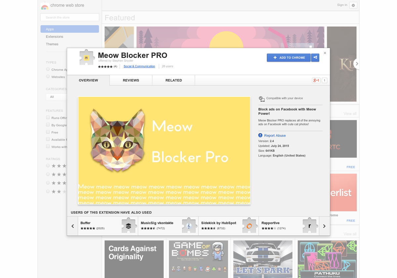Switch to the Related tab
This screenshot has width=397, height=278.
[x=174, y=80]
